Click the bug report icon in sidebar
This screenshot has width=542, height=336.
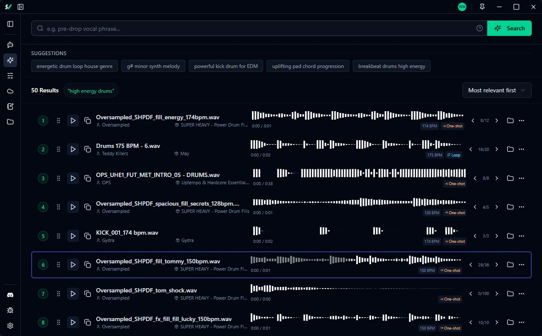pyautogui.click(x=10, y=310)
